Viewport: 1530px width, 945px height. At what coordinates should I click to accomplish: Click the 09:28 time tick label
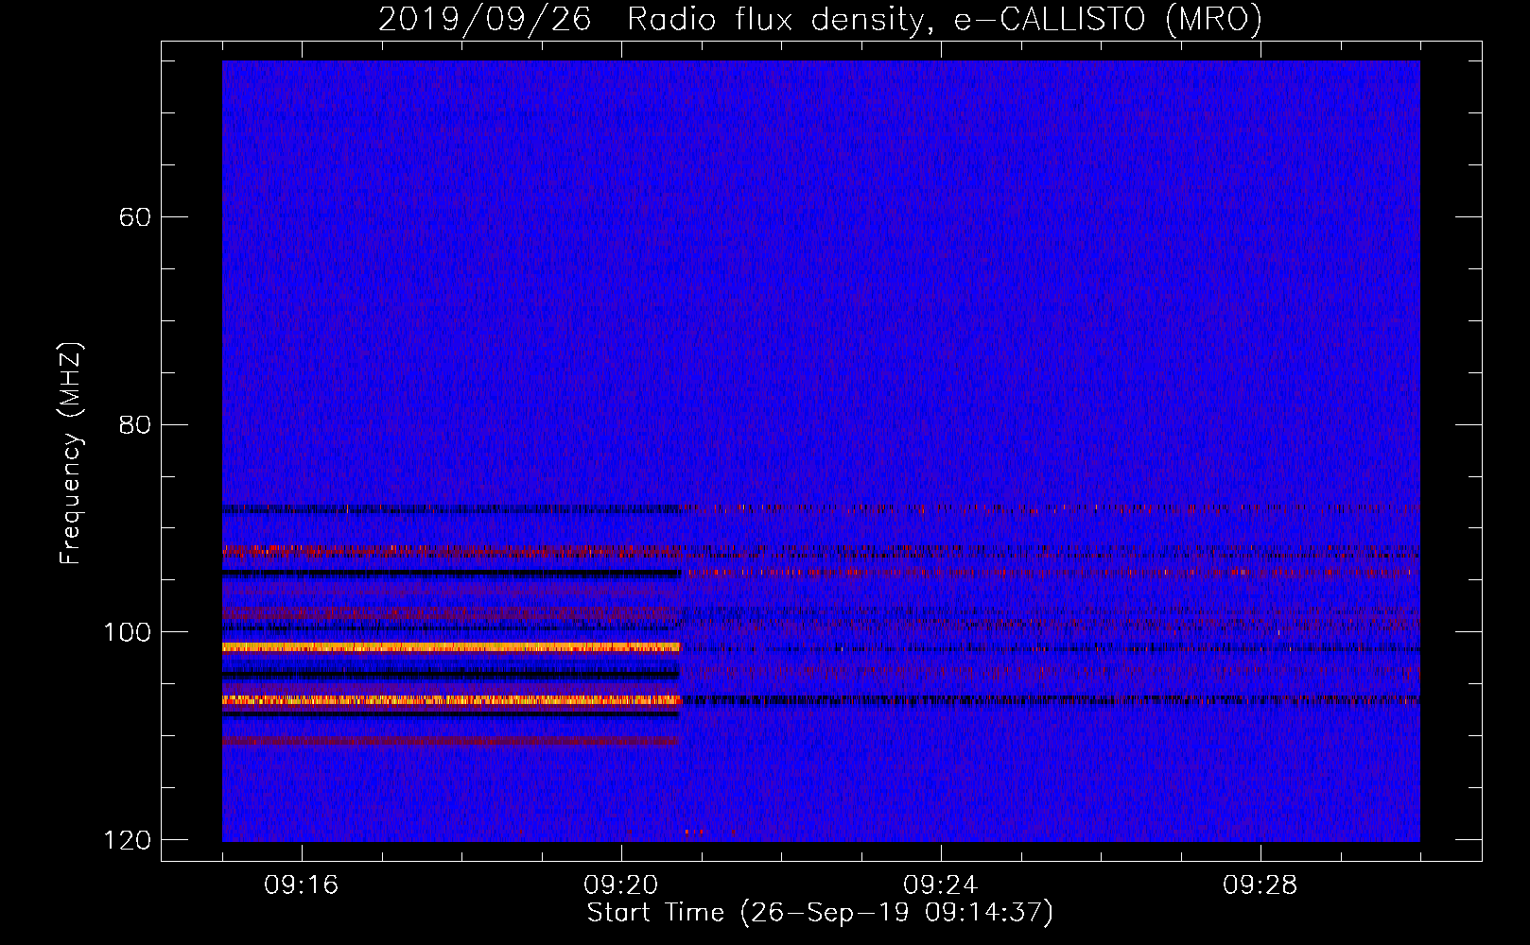1261,885
